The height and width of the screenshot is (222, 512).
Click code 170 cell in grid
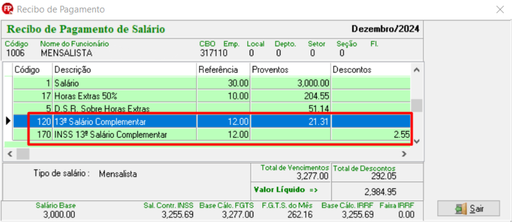click(33, 134)
